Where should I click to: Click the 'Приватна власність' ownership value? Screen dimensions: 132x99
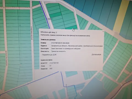[x=58, y=51]
